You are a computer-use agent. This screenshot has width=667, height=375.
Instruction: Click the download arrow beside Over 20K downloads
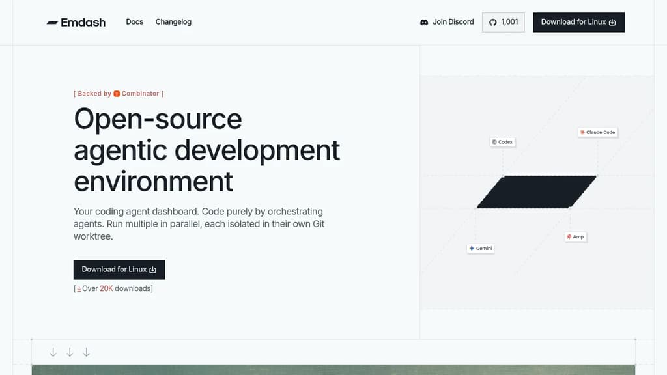(79, 288)
